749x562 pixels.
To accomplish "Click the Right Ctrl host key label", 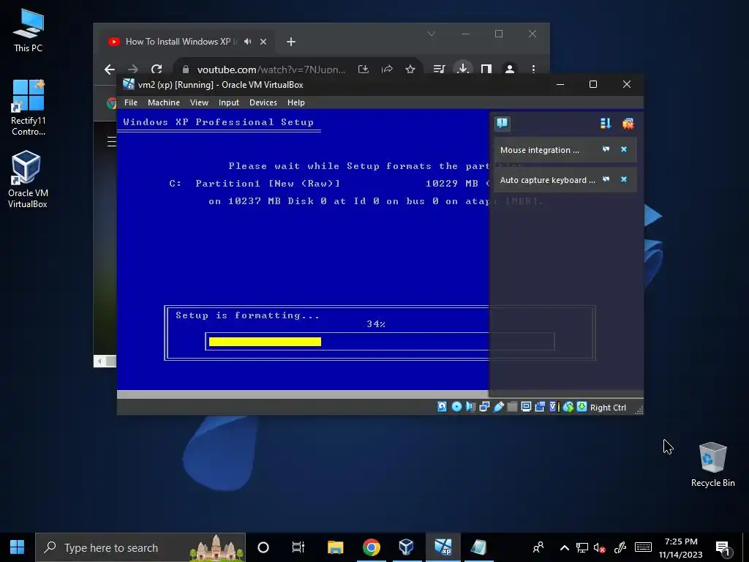I will pos(608,408).
